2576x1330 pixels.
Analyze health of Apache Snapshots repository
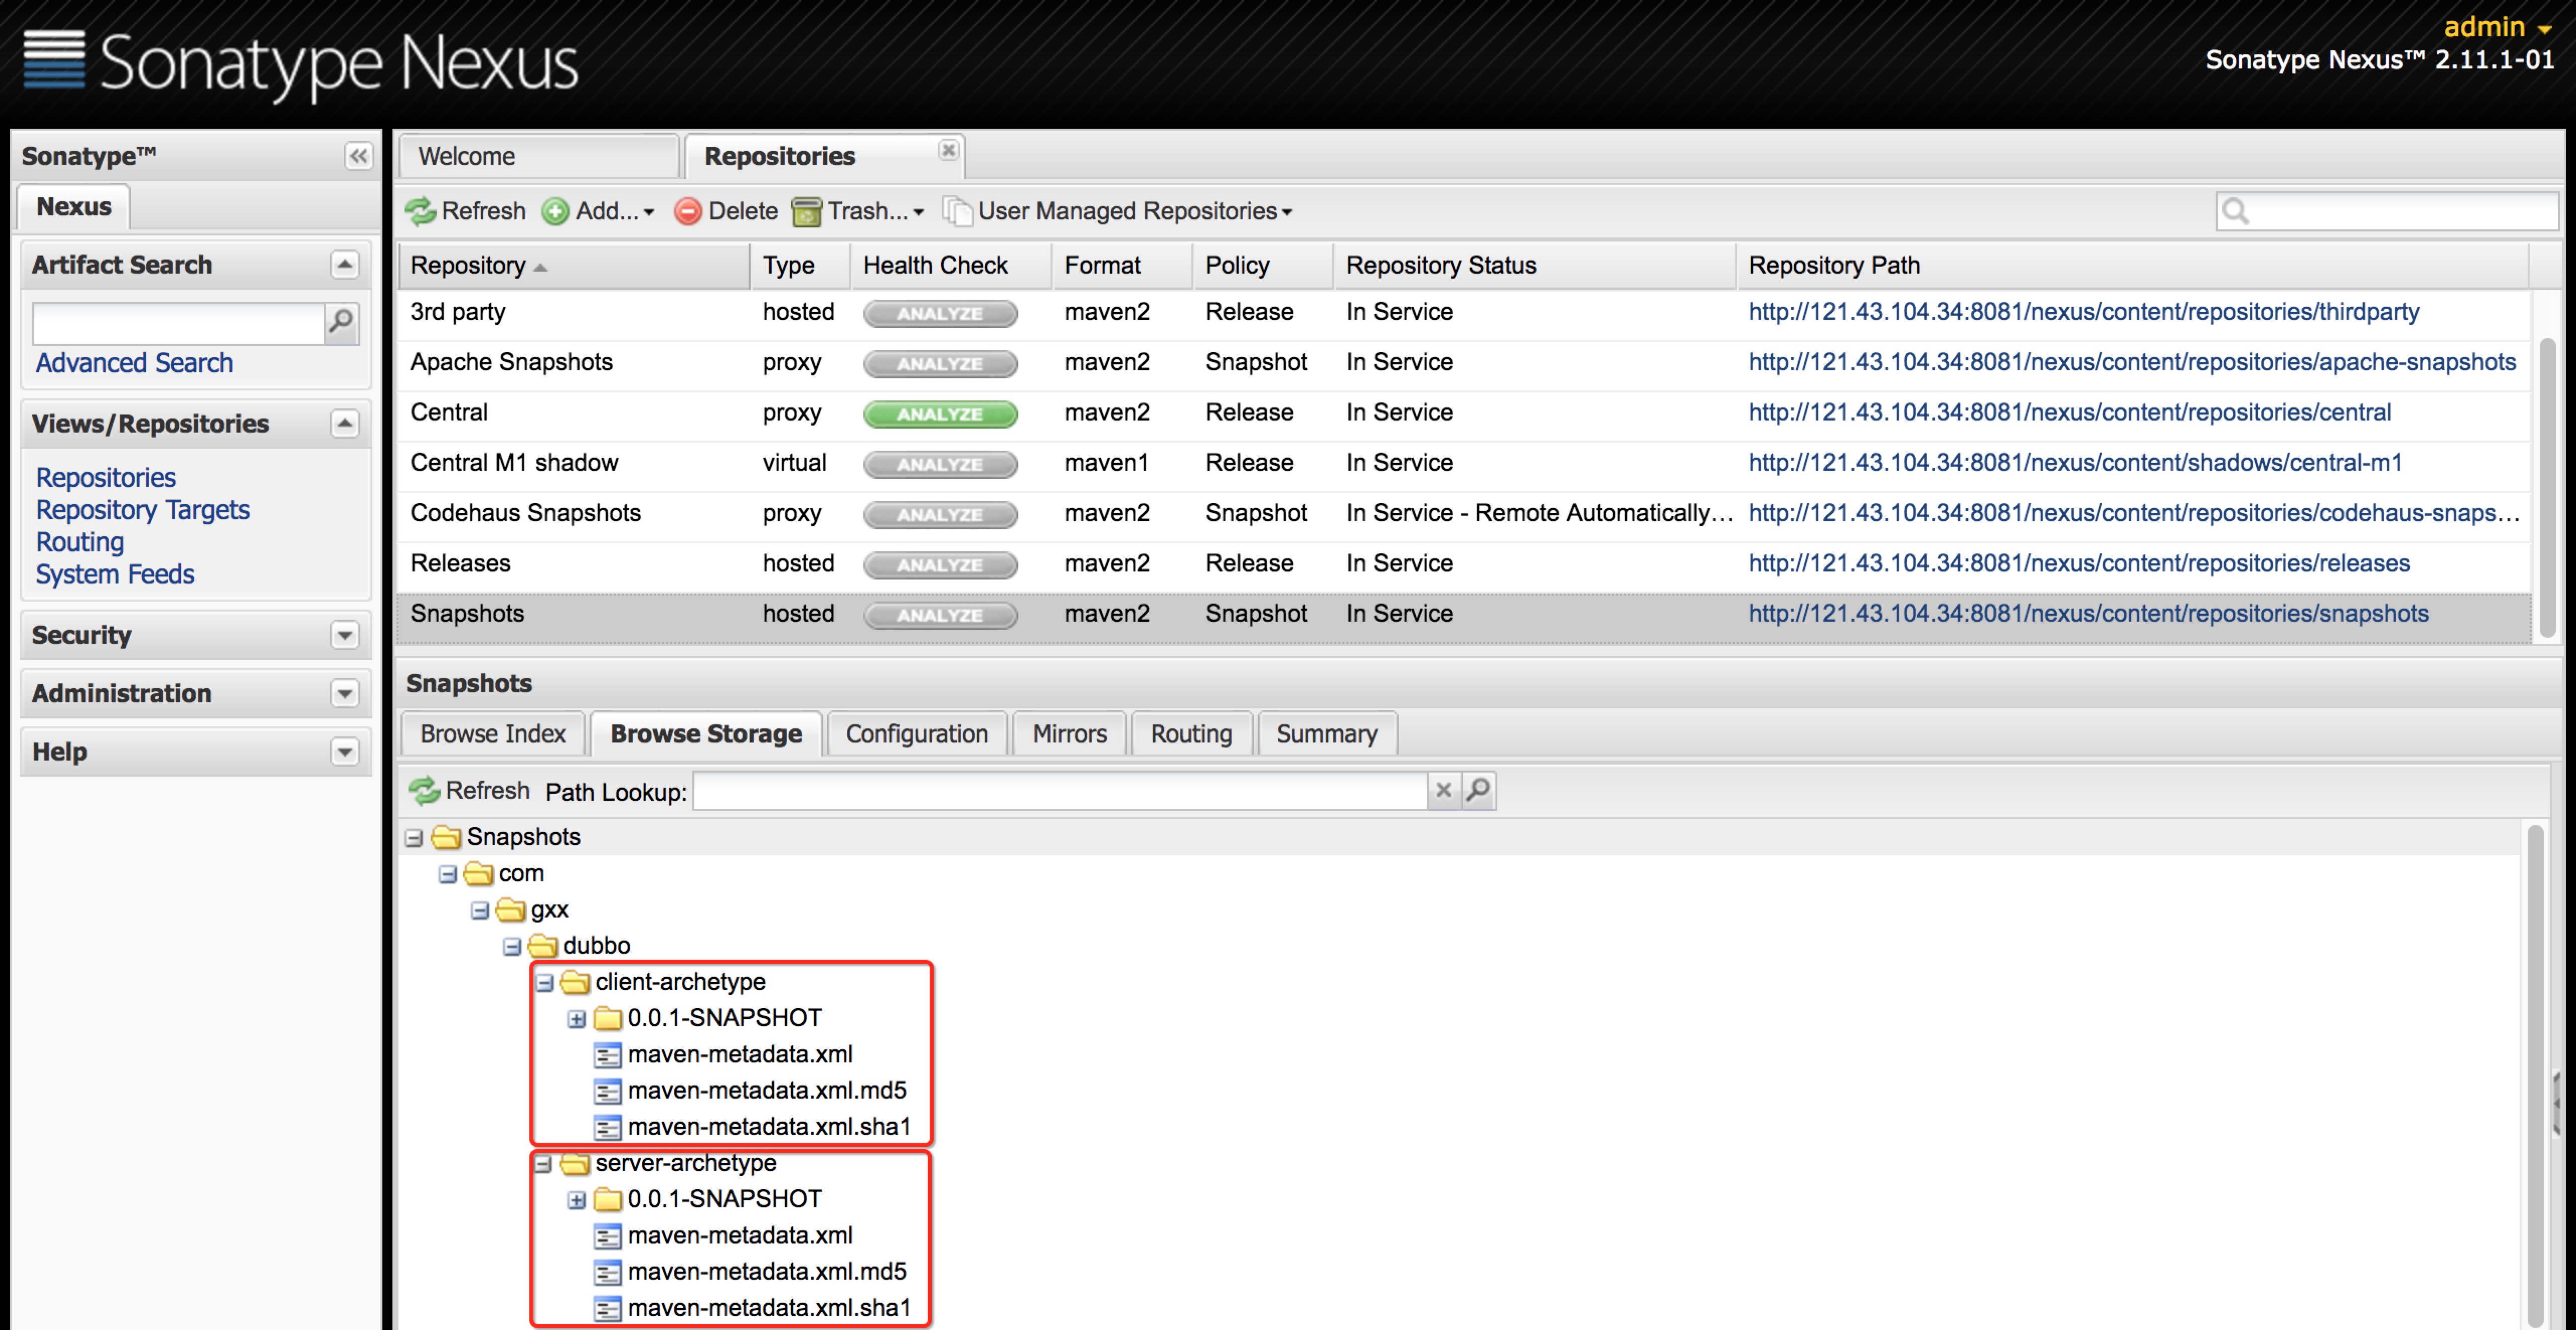point(940,363)
